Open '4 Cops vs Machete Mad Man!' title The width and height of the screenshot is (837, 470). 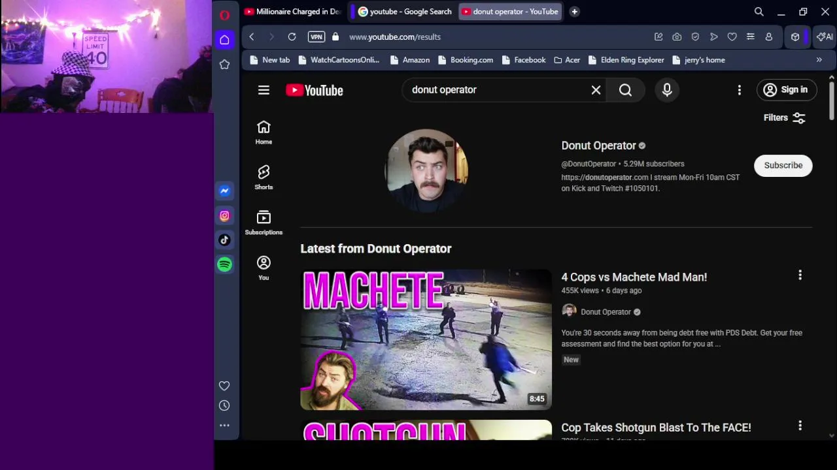[x=634, y=277]
